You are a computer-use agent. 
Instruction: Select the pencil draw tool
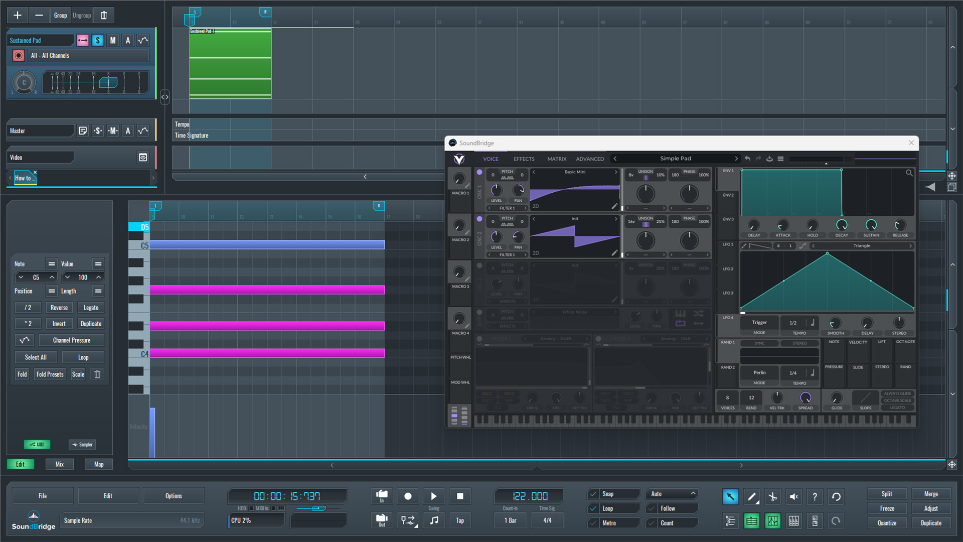(751, 497)
